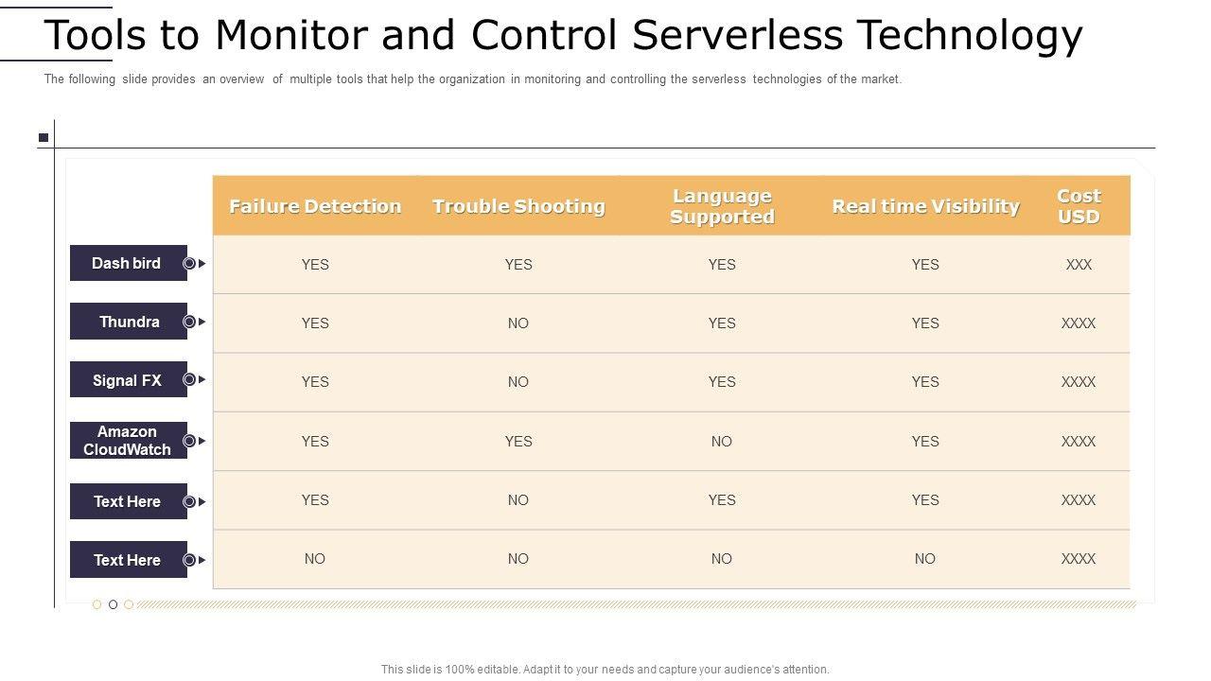Screen dimensions: 1211x681
Task: Click the arrow marker right of Dash bird
Action: [x=202, y=263]
